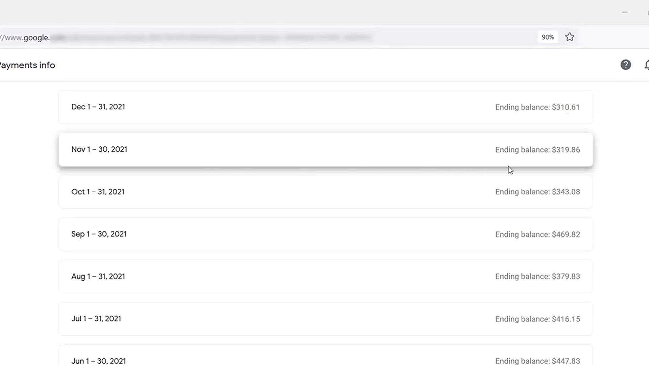The image size is (649, 365).
Task: Open the Sep 1 – 30, 2021 row
Action: (326, 234)
